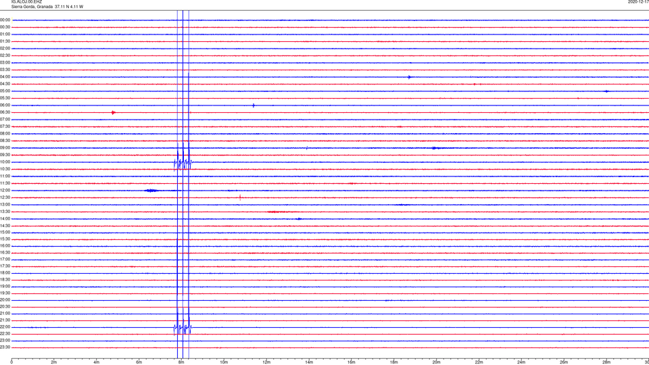
Task: Select the 10:00 trace time label
Action: pos(5,162)
